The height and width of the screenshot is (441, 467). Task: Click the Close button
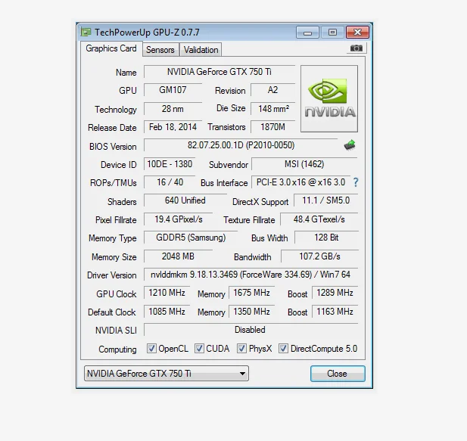coord(338,374)
